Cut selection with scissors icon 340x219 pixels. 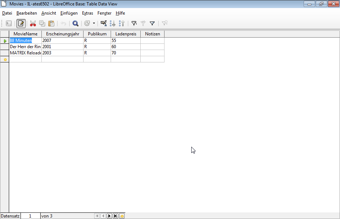tap(33, 23)
